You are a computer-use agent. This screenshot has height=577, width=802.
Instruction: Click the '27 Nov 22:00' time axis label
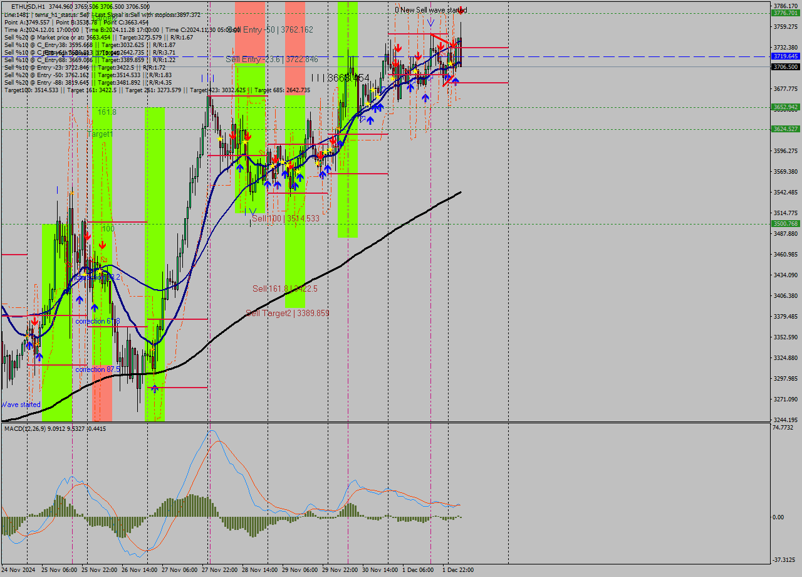(219, 570)
